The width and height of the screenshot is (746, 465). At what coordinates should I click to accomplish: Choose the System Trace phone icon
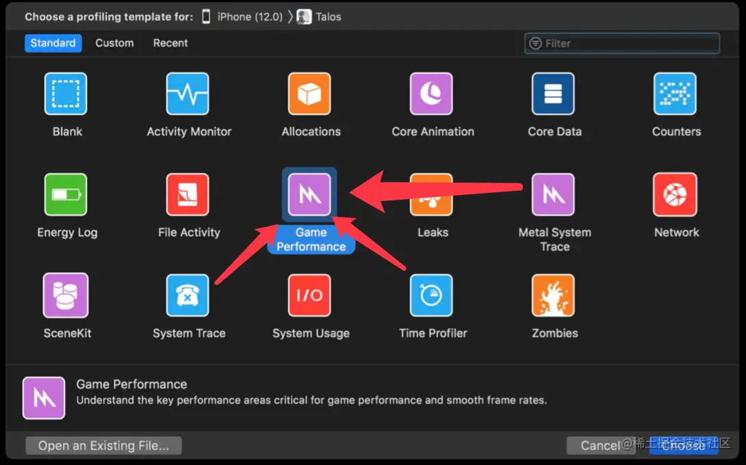coord(188,295)
